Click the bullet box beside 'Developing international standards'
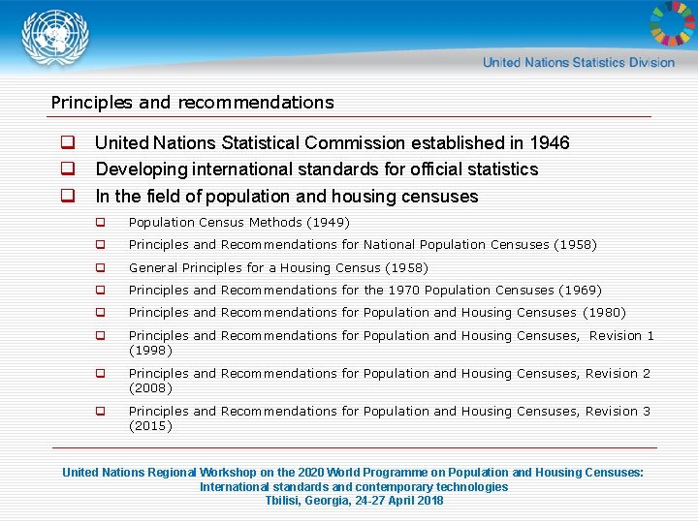698x523 pixels. click(x=68, y=169)
